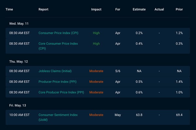Open the Producer Price Index (PPI) link
The height and width of the screenshot is (130, 196).
tap(57, 82)
